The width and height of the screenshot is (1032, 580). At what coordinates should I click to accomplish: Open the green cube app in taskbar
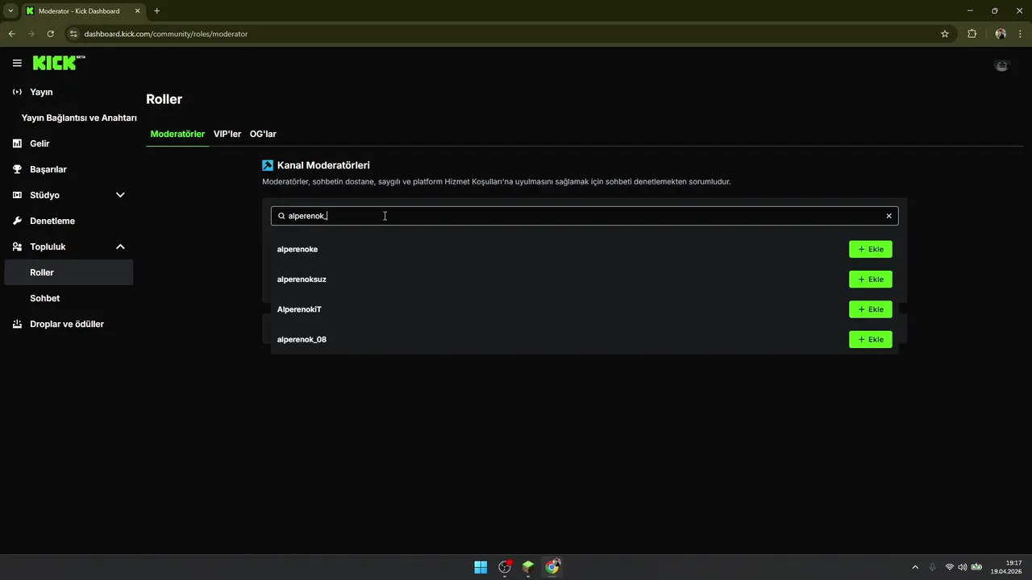point(528,567)
